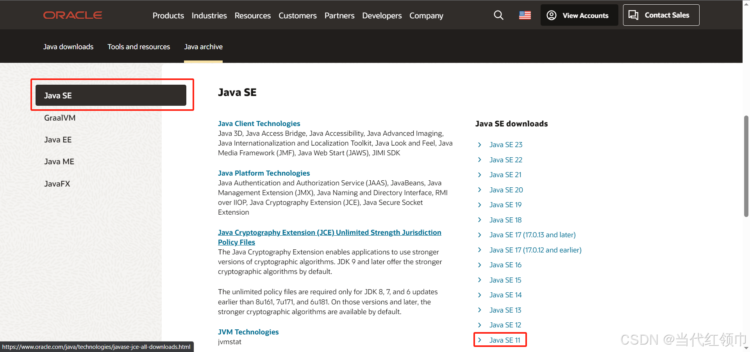Click the page vertical scrollbar thumb

(x=746, y=166)
